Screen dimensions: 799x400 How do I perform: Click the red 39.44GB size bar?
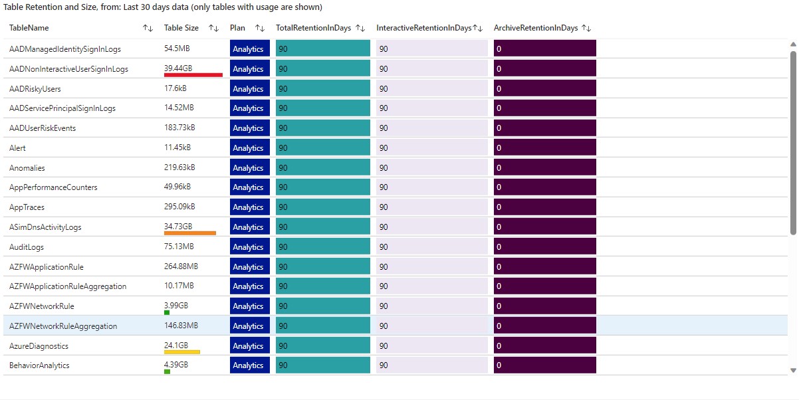193,75
